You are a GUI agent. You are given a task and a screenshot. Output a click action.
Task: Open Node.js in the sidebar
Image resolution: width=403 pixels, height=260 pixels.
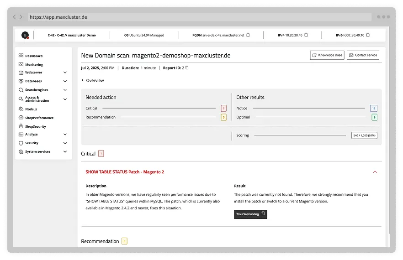tap(31, 109)
